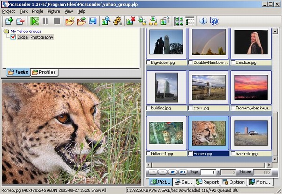Select the Digital_Photography tree item label
The height and width of the screenshot is (194, 282).
(35, 37)
